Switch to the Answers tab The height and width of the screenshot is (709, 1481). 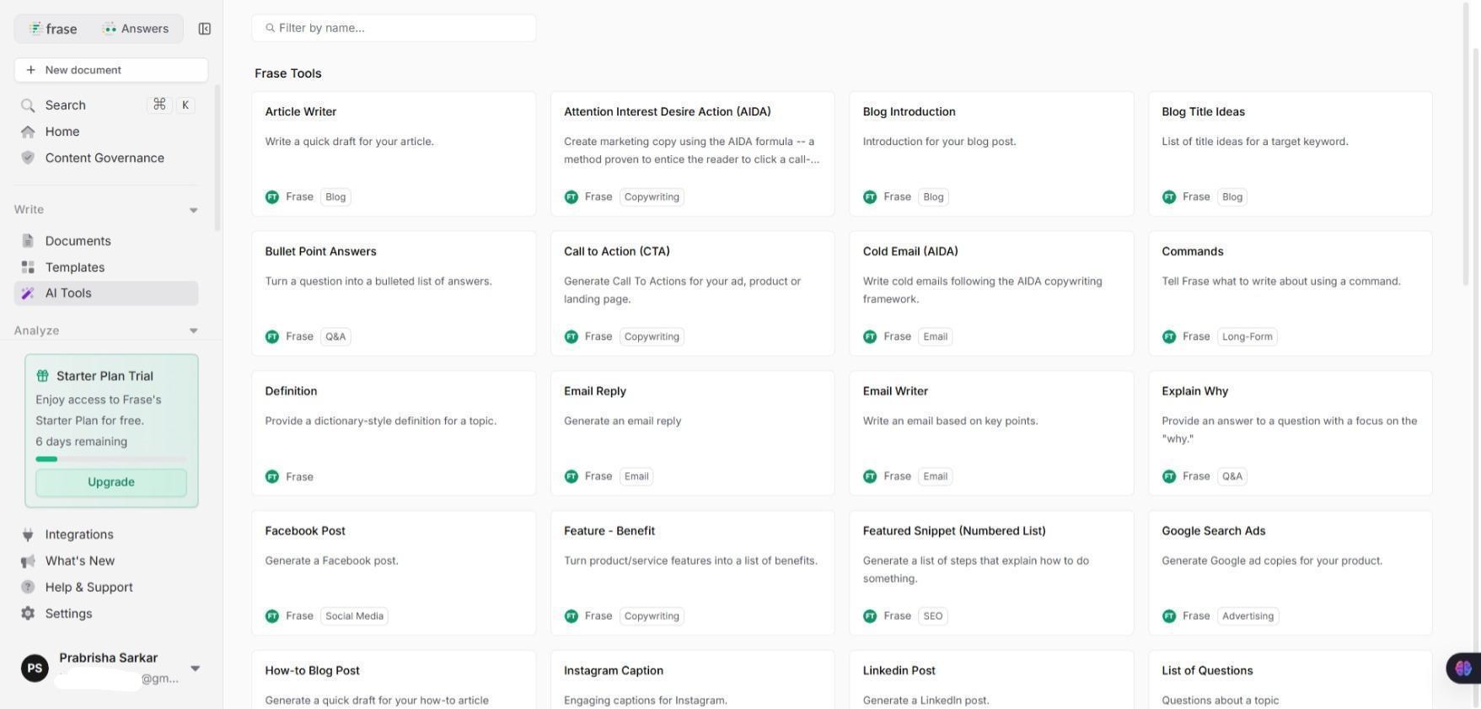[x=135, y=29]
